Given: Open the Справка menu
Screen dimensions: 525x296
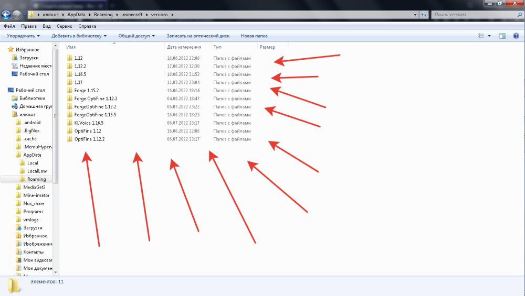Looking at the screenshot, I should (87, 26).
